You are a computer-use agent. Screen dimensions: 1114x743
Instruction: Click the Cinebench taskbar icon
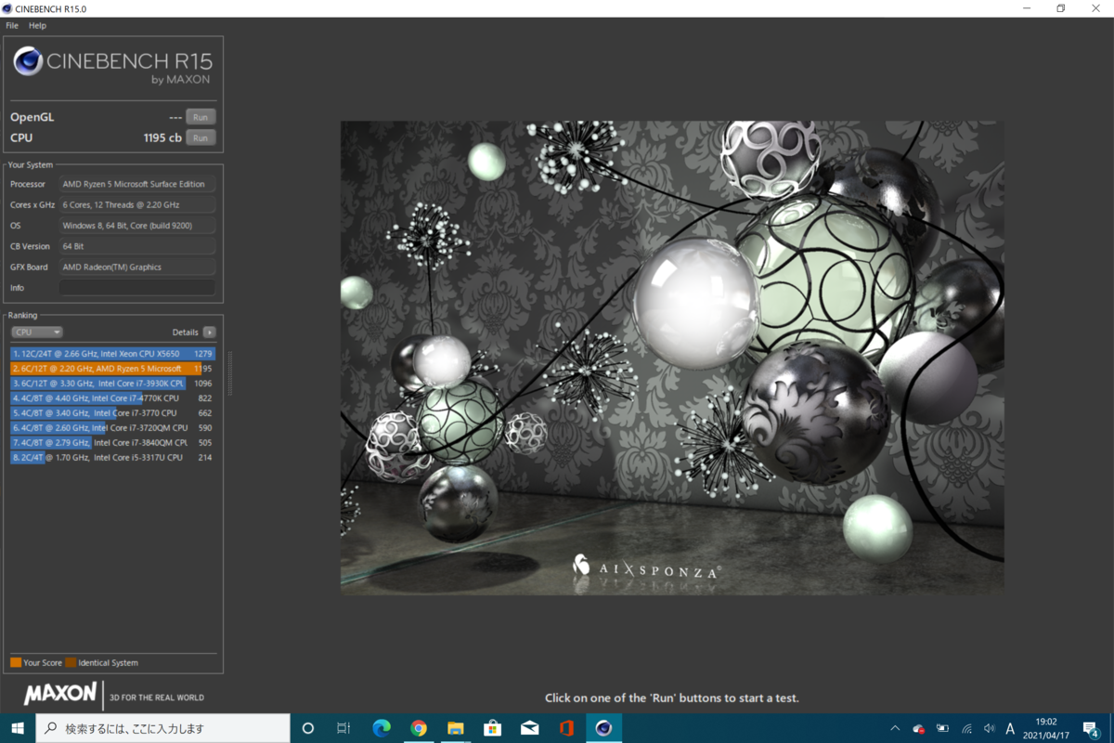coord(604,728)
